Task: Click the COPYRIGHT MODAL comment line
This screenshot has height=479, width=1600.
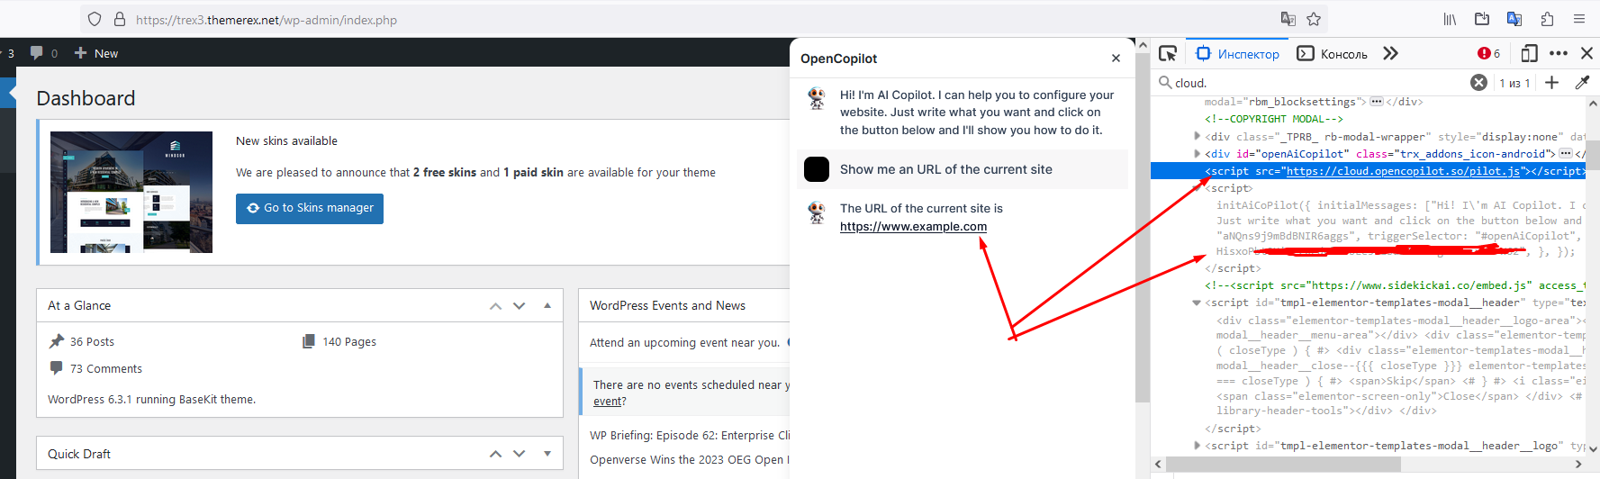Action: click(x=1274, y=119)
